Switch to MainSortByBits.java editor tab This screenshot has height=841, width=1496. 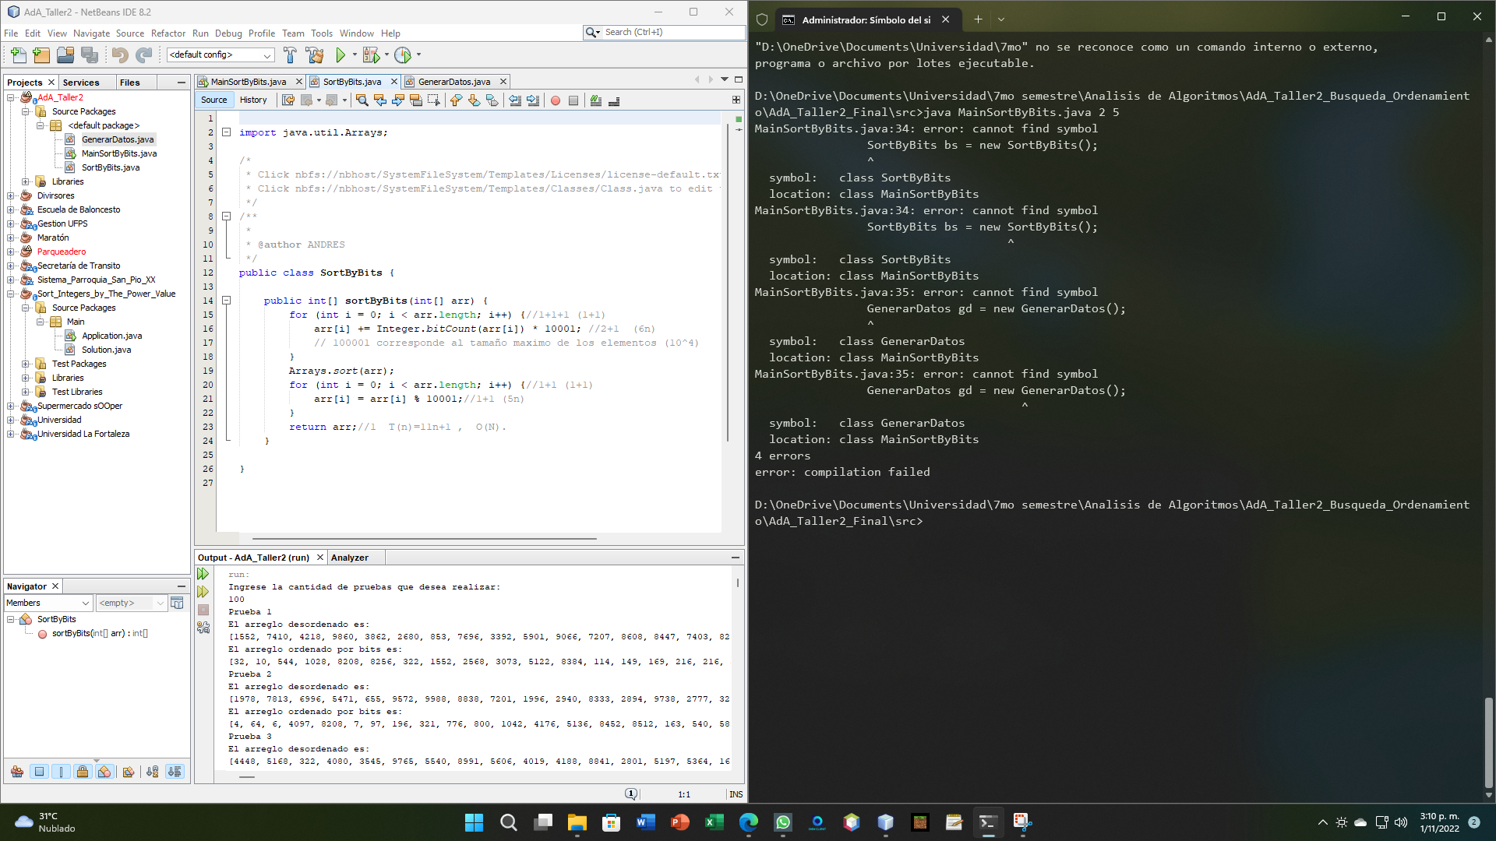click(x=248, y=82)
